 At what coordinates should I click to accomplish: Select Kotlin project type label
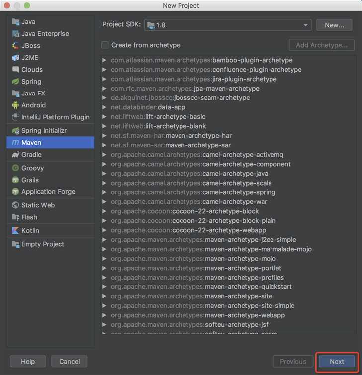pos(30,231)
